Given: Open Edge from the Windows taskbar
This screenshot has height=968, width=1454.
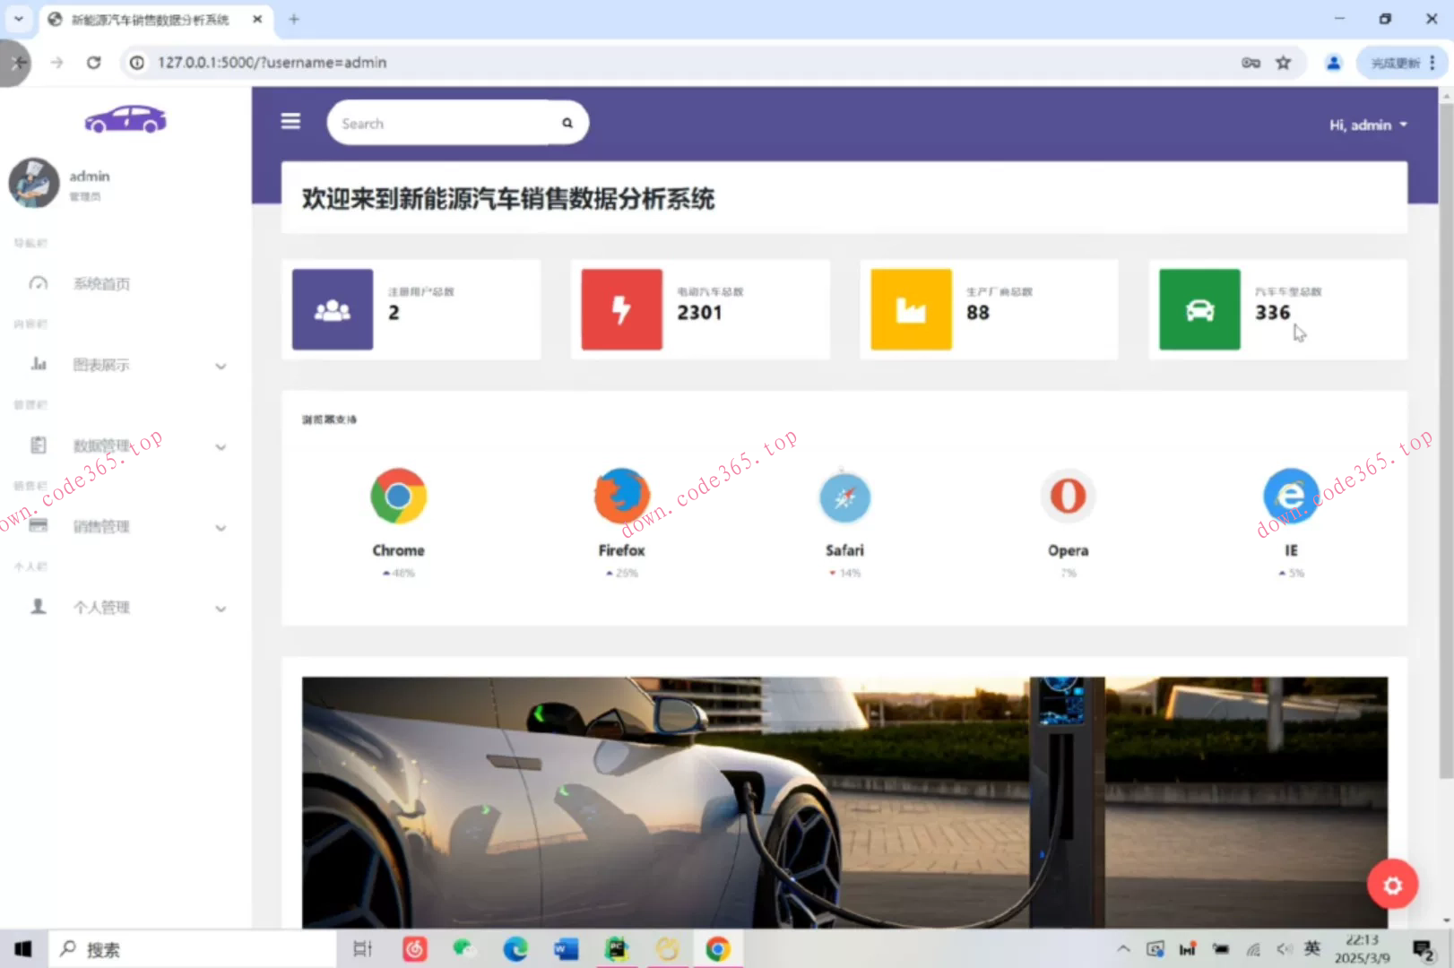Looking at the screenshot, I should [515, 949].
